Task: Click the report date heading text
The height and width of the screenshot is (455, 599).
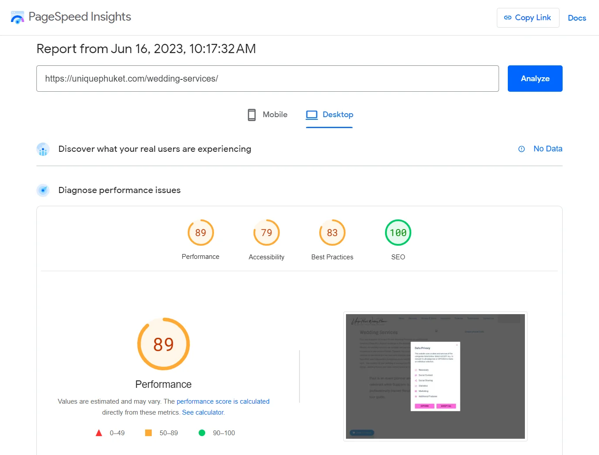Action: point(146,49)
